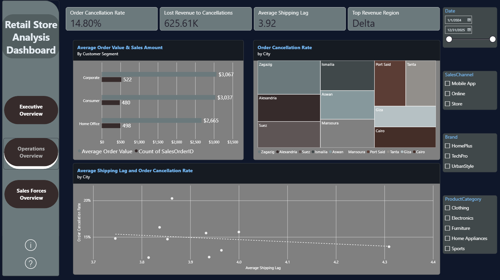500x280 pixels.
Task: Click Corporate order count bar 522
Action: [112, 80]
